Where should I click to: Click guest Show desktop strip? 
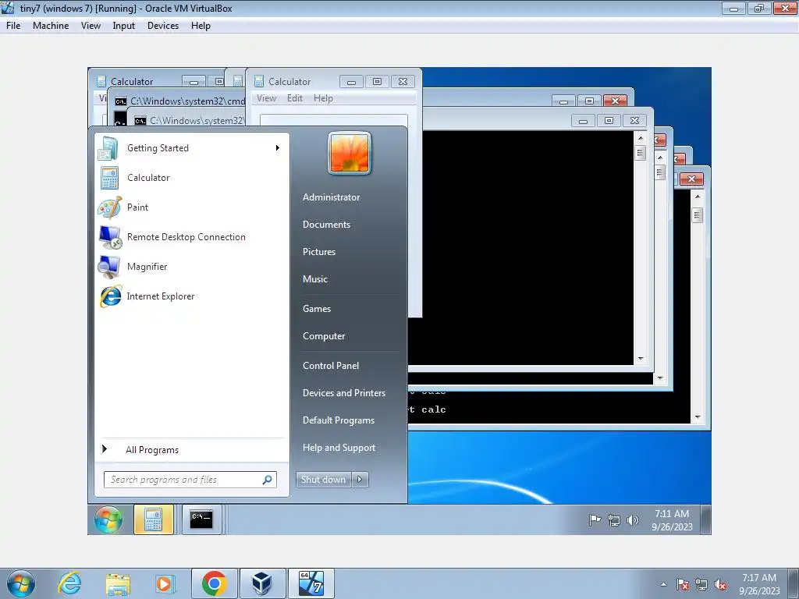pos(705,519)
